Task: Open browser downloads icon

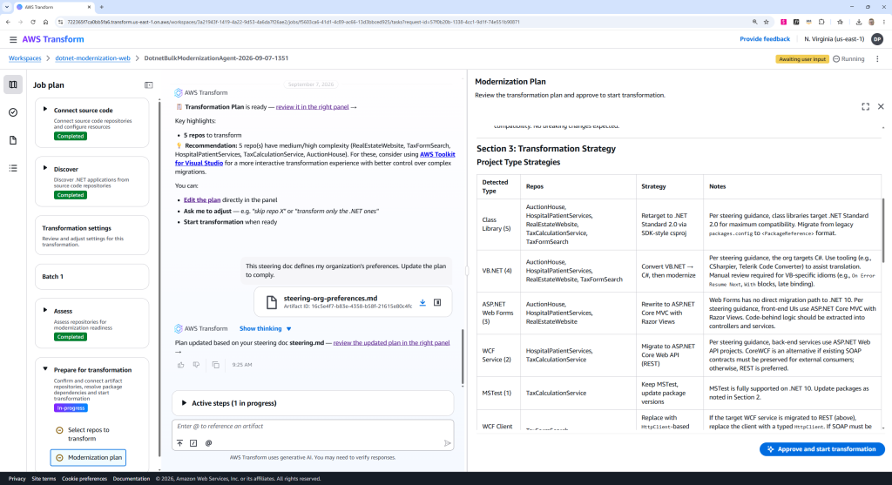Action: click(x=858, y=22)
